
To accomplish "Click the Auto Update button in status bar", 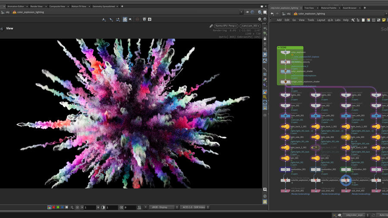I will click(x=383, y=215).
